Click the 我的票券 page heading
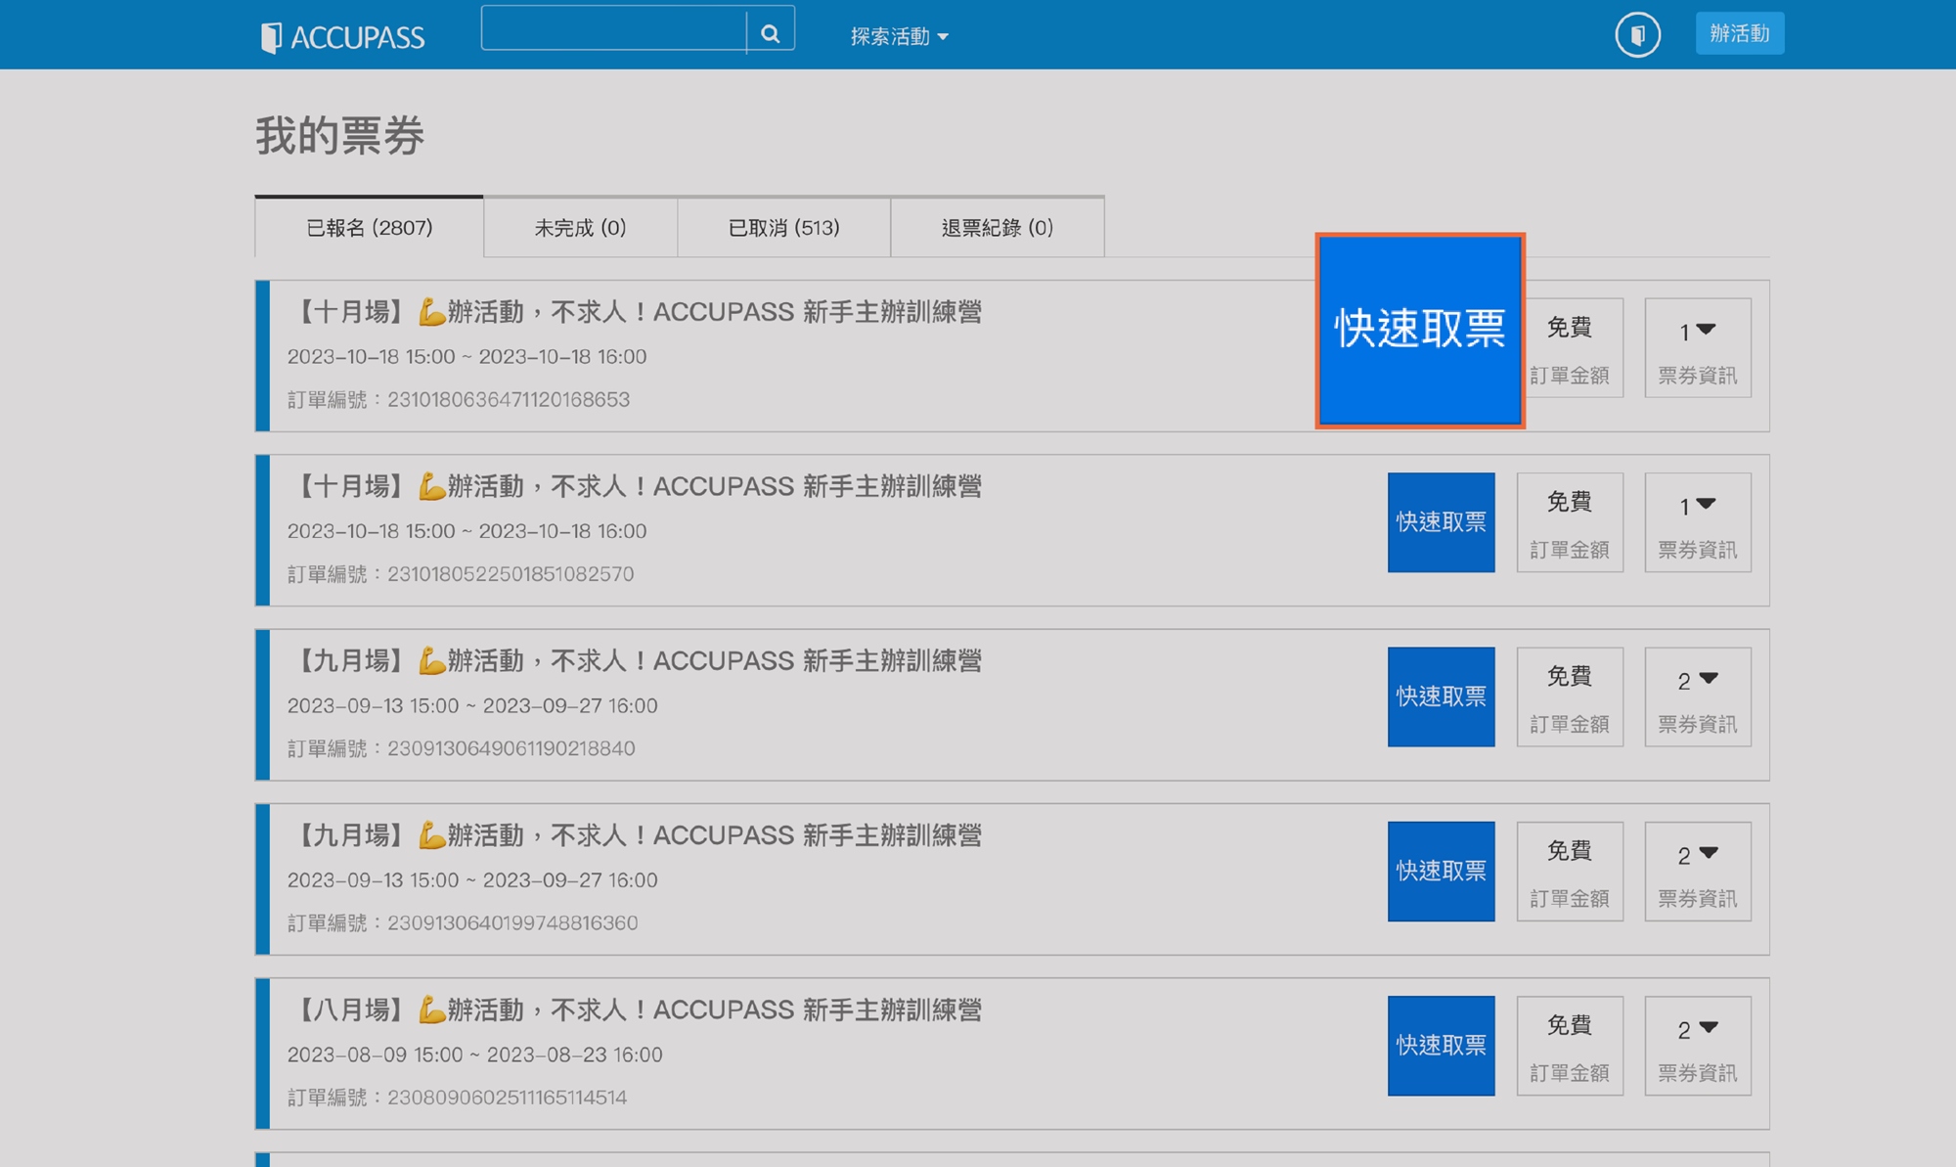The image size is (1956, 1167). coord(340,135)
